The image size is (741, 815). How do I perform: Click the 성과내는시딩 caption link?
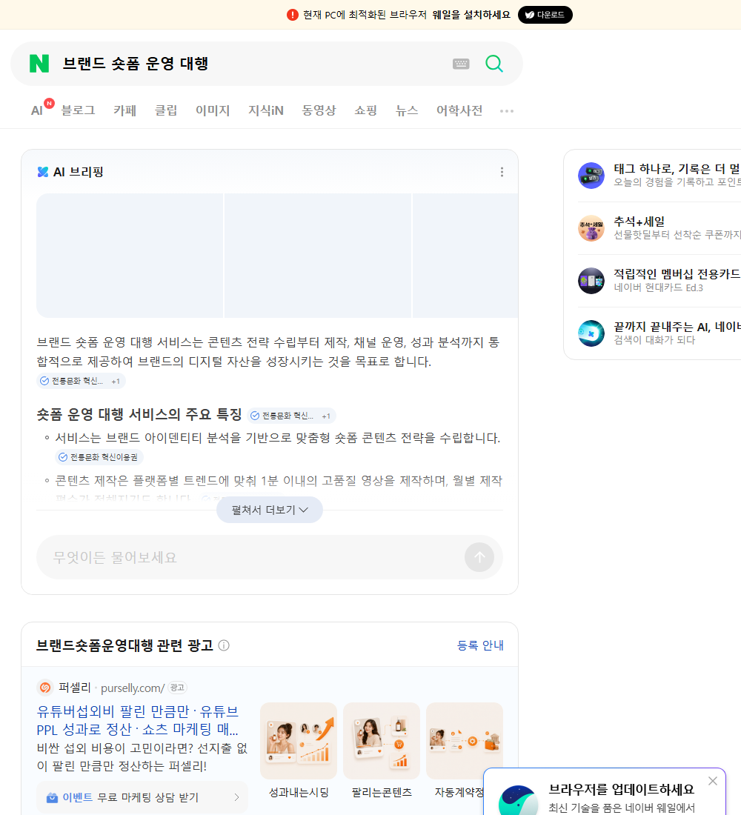[x=299, y=793]
